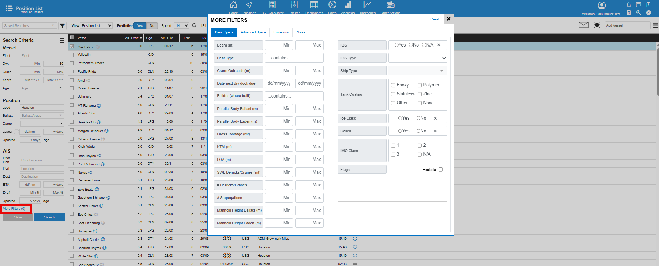Tick the Exclude checkbox for Flags
The image size is (659, 266).
pyautogui.click(x=441, y=170)
